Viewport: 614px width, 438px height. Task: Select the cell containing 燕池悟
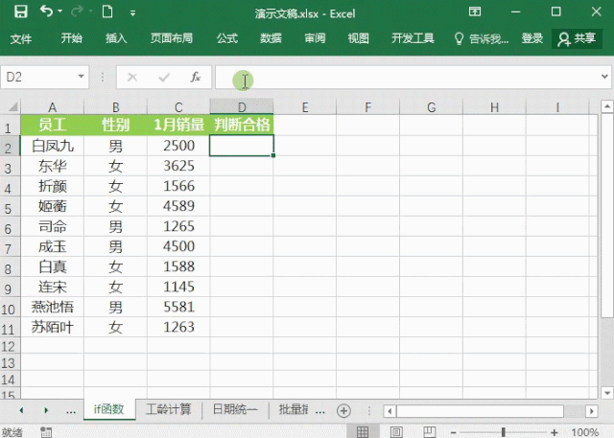pyautogui.click(x=52, y=307)
